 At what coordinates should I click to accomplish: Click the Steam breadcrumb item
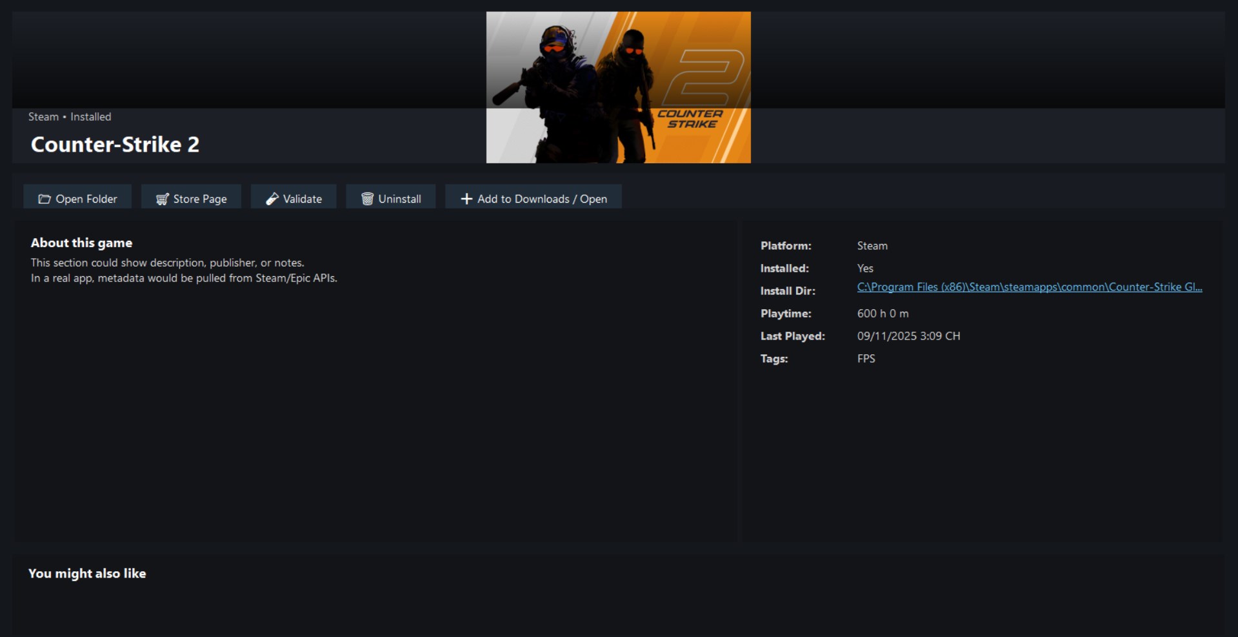pos(45,117)
